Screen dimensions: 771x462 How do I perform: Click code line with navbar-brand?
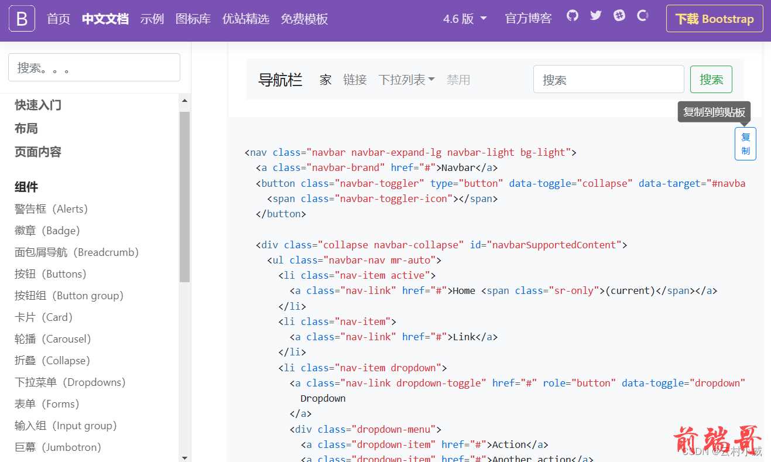(376, 167)
